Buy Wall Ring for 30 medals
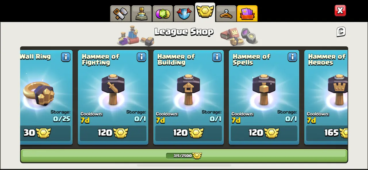 coord(45,133)
